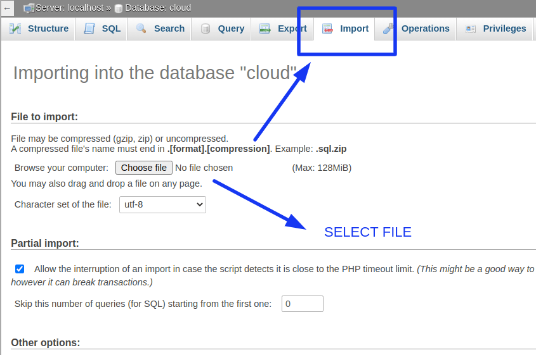
Task: Open the character set utf-8 dropdown
Action: click(x=162, y=204)
